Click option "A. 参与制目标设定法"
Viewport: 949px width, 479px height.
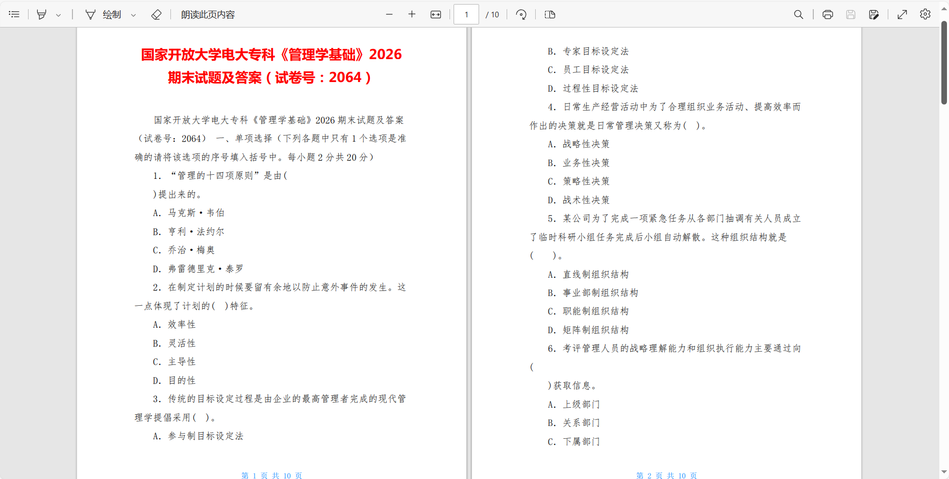(x=198, y=436)
